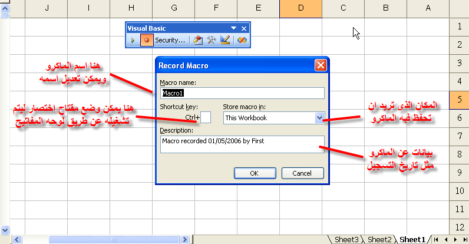Viewport: 469px width, 244px height.
Task: Open the Control Toolbox icon
Action: coord(211,40)
